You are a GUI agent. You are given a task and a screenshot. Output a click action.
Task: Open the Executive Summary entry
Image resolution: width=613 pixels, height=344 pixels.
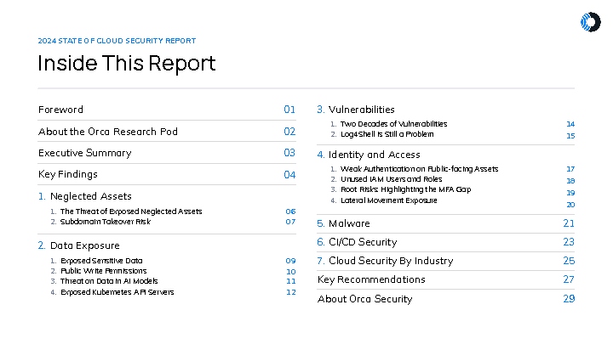(x=84, y=153)
